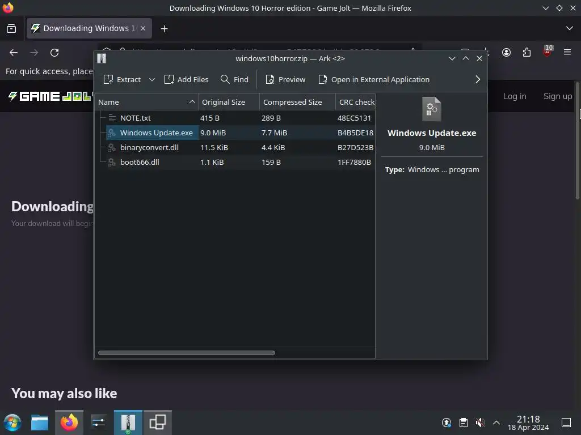
Task: Switch to Ark in the taskbar
Action: pos(128,423)
